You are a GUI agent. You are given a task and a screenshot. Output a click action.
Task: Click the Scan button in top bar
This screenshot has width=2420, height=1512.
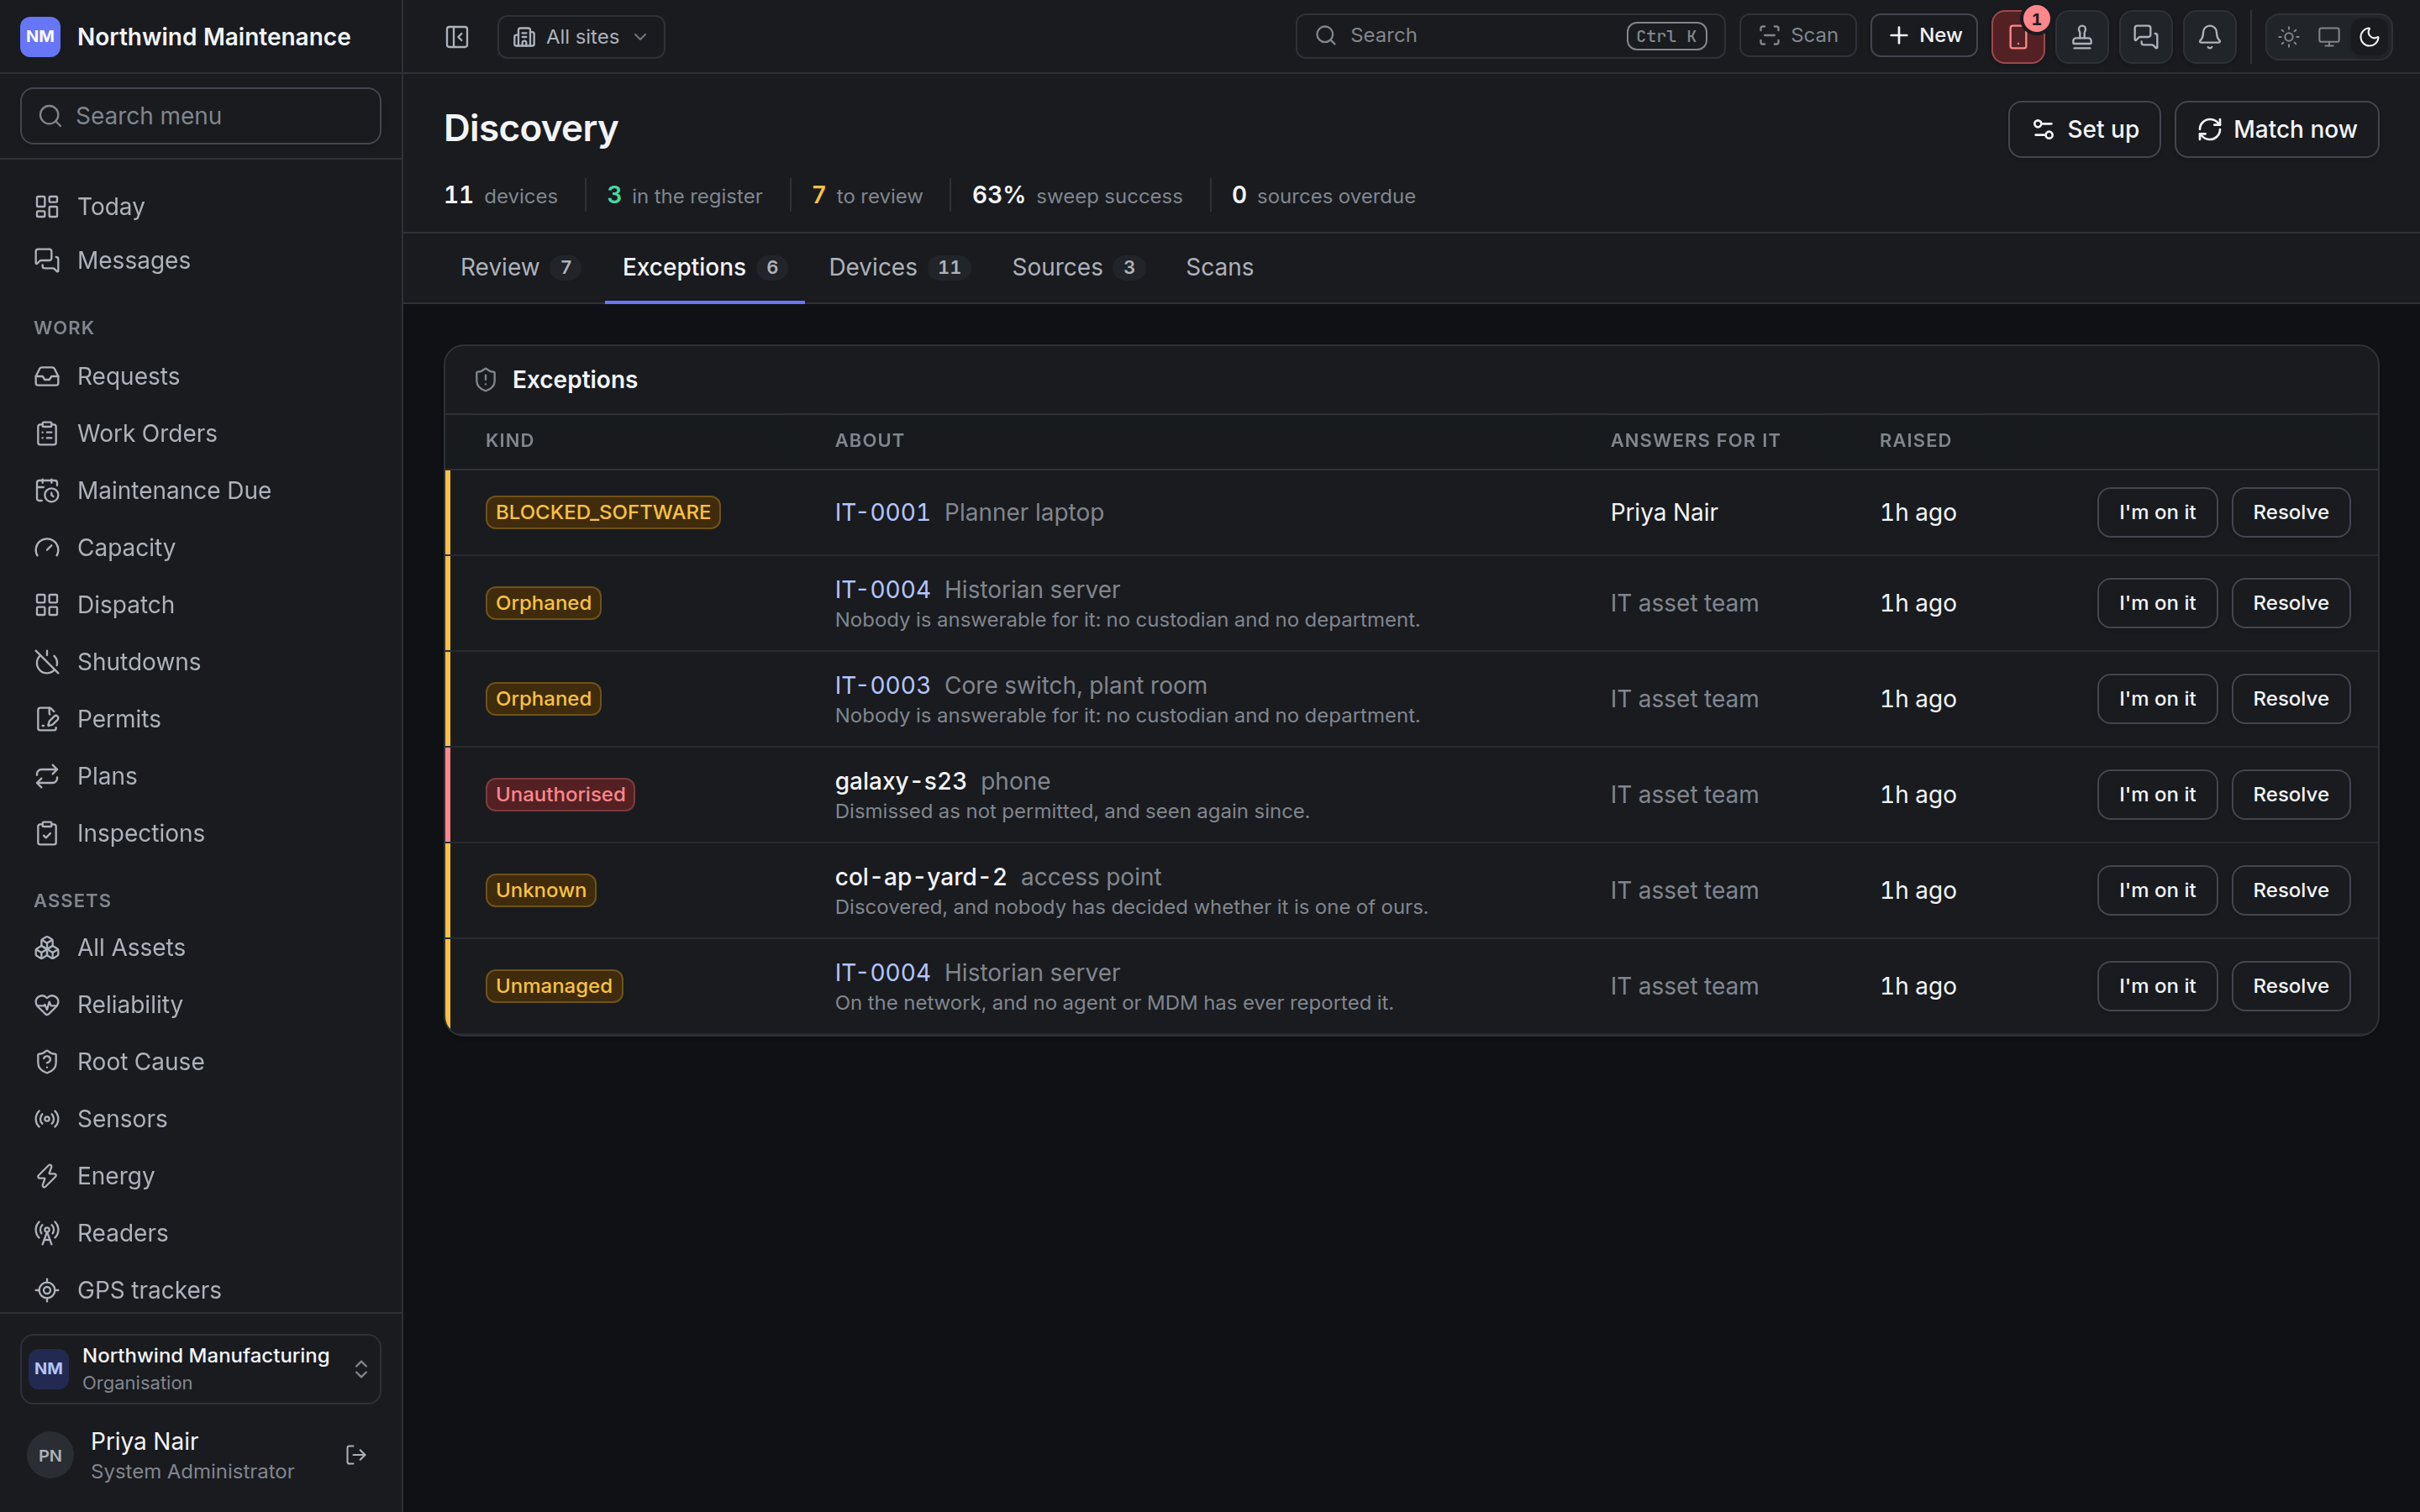click(x=1797, y=35)
